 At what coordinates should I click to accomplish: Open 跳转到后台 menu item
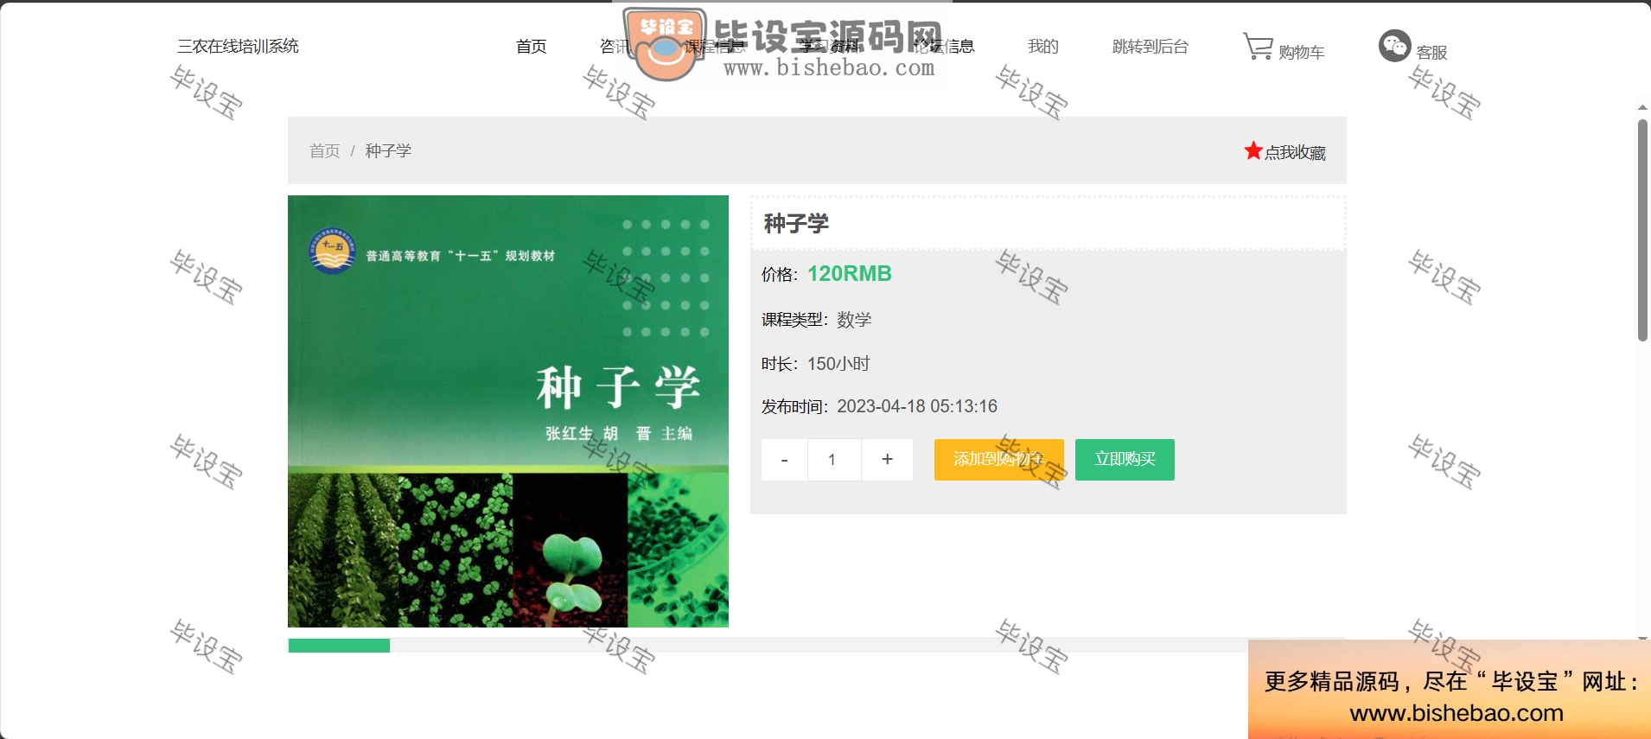(x=1150, y=47)
